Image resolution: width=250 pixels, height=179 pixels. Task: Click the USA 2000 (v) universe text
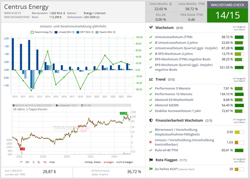(91, 17)
